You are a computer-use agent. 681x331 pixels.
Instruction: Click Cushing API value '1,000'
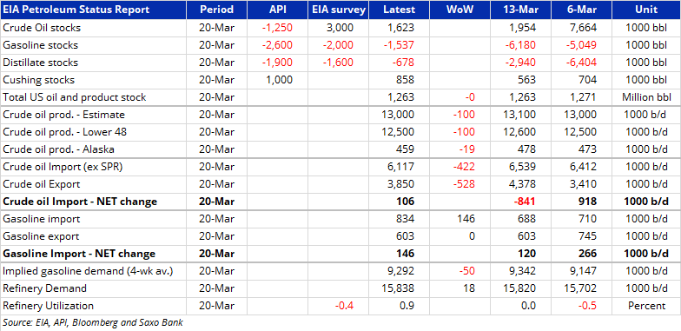click(x=280, y=80)
